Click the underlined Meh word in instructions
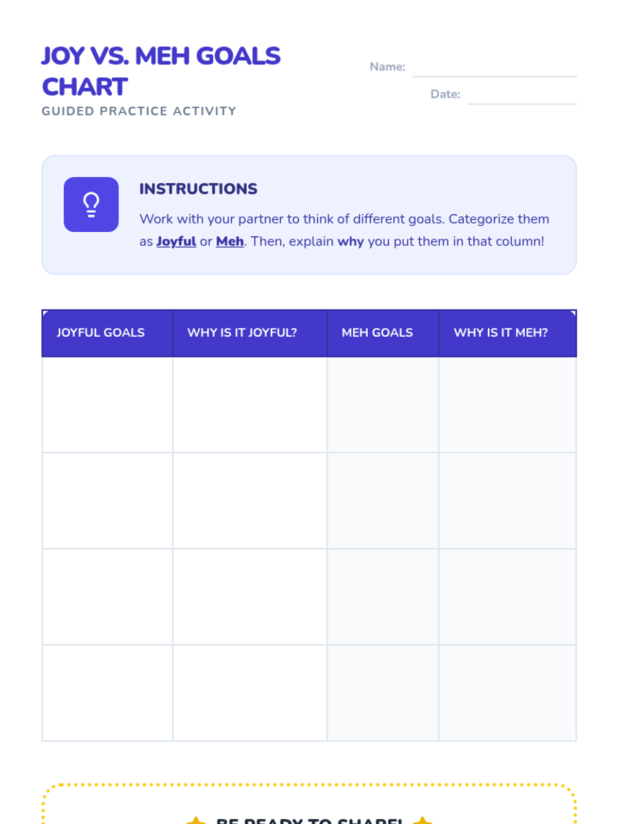 point(230,242)
